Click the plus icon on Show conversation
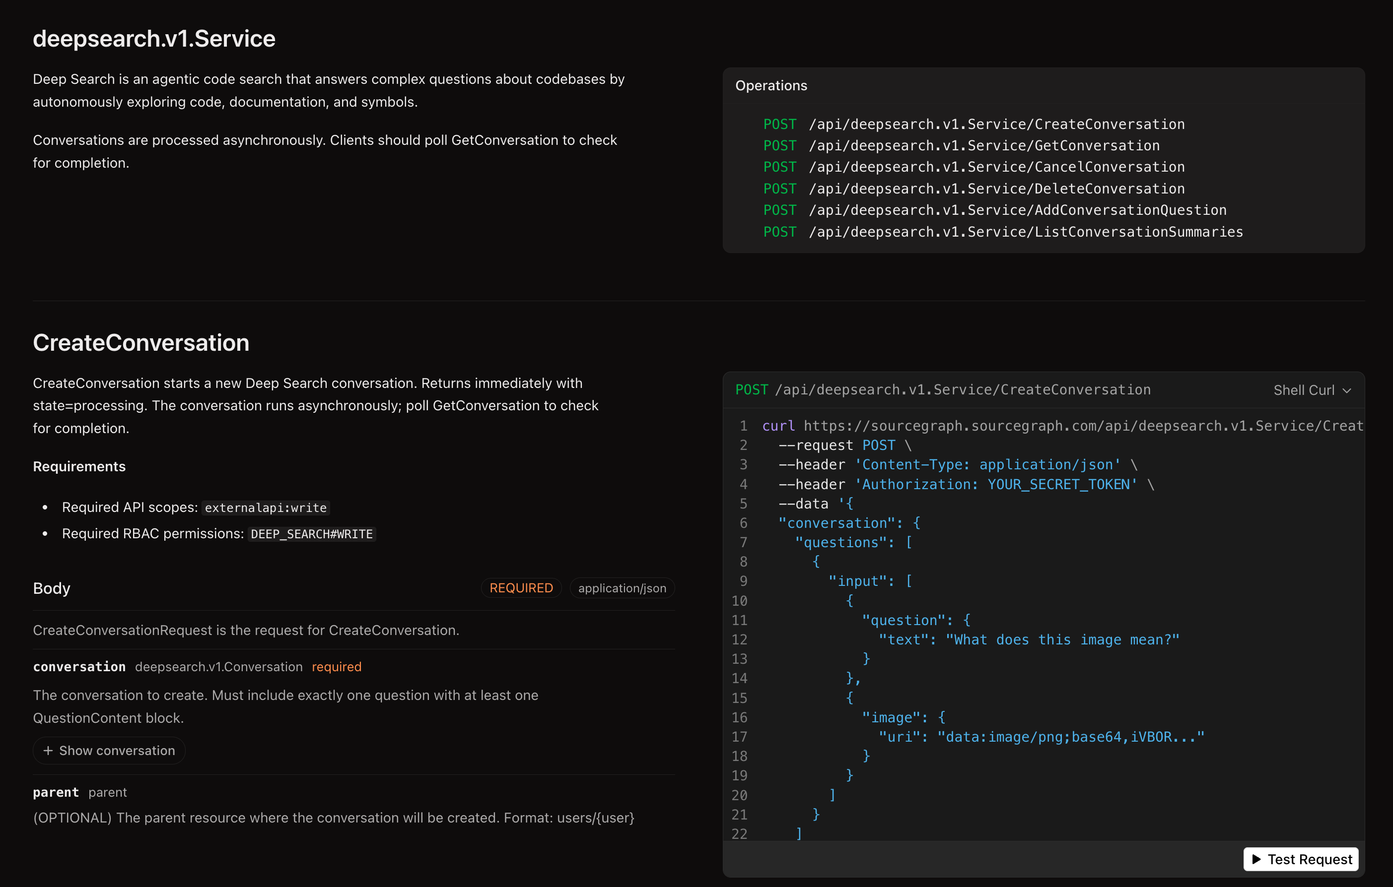Image resolution: width=1393 pixels, height=887 pixels. [x=48, y=750]
